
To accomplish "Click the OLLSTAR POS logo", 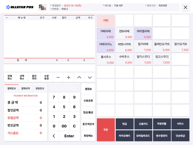I will click(x=20, y=7).
